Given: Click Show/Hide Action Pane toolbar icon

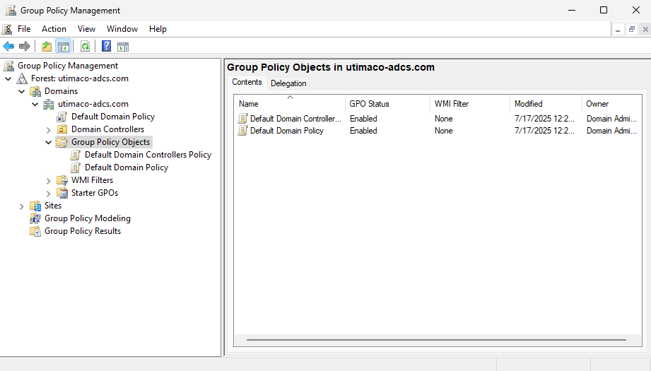Looking at the screenshot, I should [x=123, y=47].
